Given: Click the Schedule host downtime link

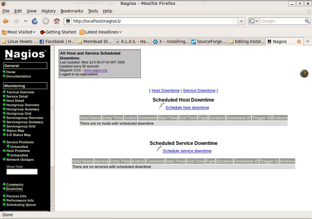Looking at the screenshot, I should (x=187, y=108).
